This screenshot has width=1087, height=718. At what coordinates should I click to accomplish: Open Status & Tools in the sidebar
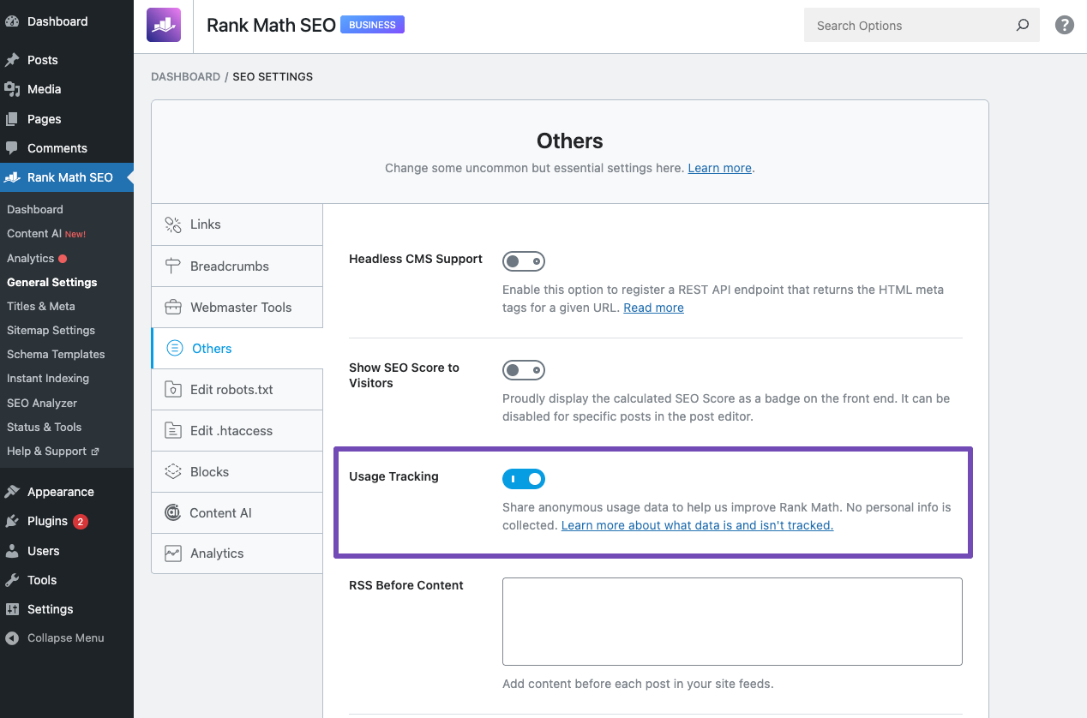[x=45, y=427]
